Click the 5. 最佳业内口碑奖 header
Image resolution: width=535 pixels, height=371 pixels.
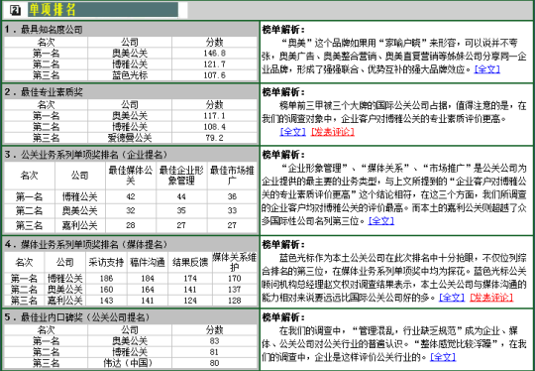[131, 317]
